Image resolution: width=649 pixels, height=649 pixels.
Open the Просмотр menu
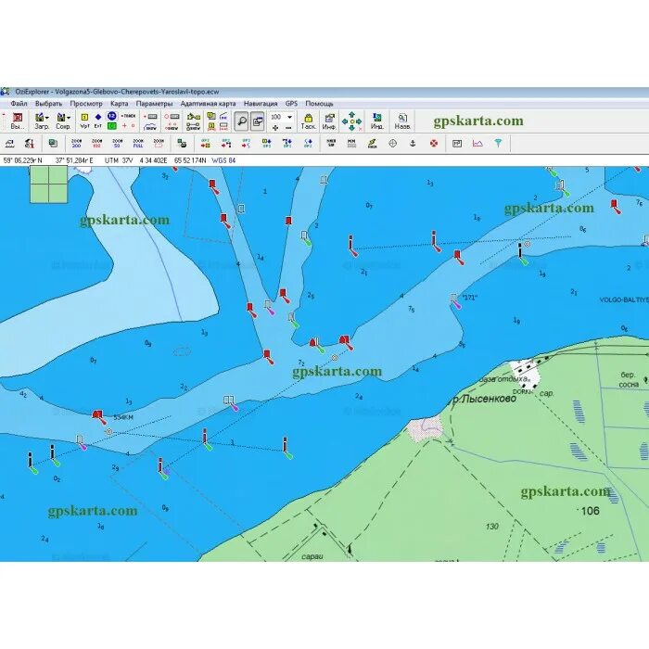(86, 104)
